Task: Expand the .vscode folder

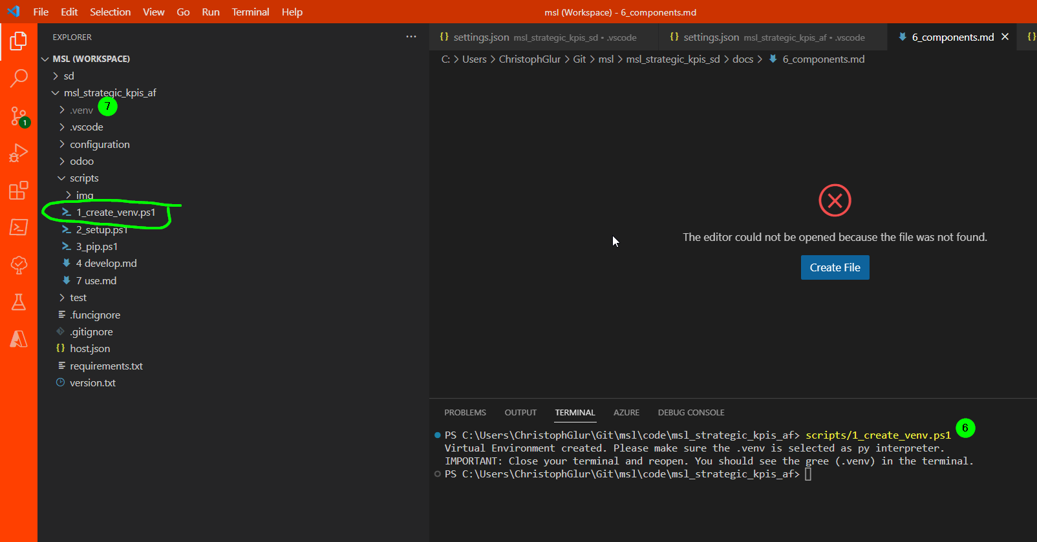Action: pos(62,127)
